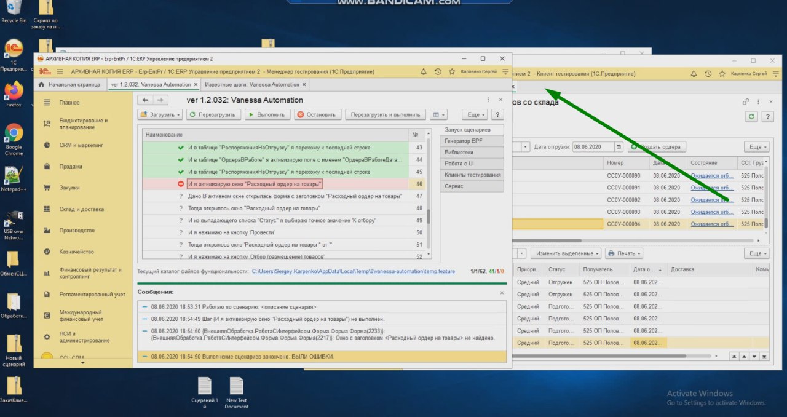
Task: Click the Наименование column header
Action: [x=275, y=134]
